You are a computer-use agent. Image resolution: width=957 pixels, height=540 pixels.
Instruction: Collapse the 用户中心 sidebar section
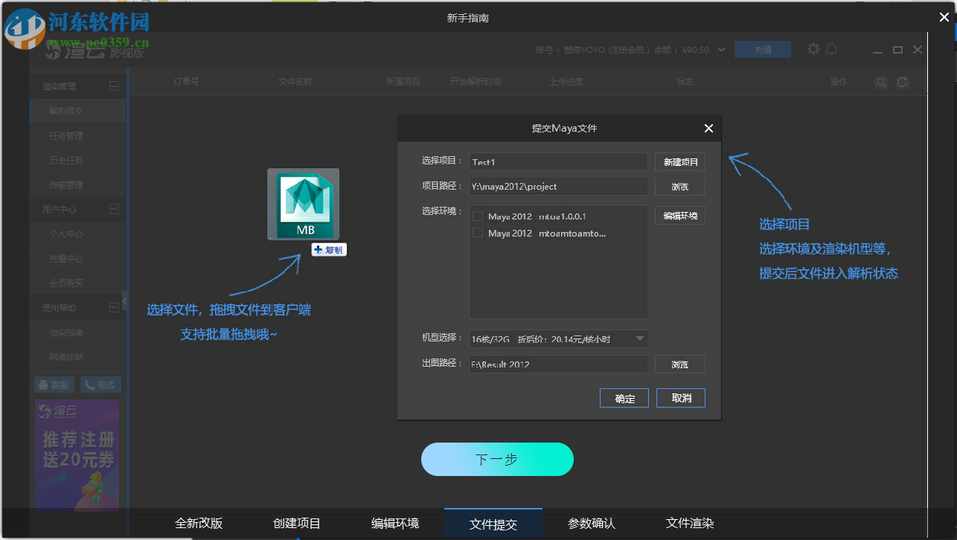pos(115,209)
